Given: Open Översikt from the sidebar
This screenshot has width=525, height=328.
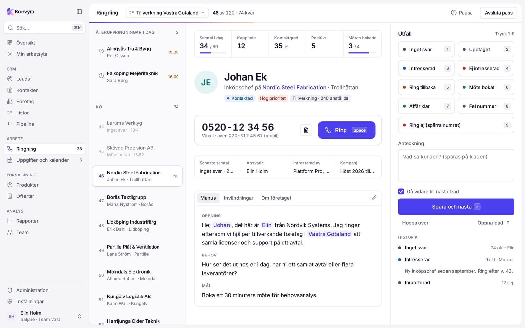Looking at the screenshot, I should click(44, 43).
